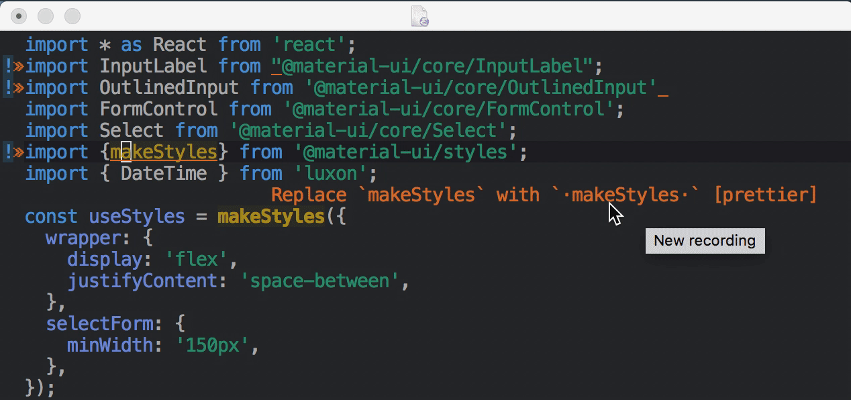Screen dimensions: 851x400
Task: Click the warning marker beside InputLabel import
Action: (13, 66)
